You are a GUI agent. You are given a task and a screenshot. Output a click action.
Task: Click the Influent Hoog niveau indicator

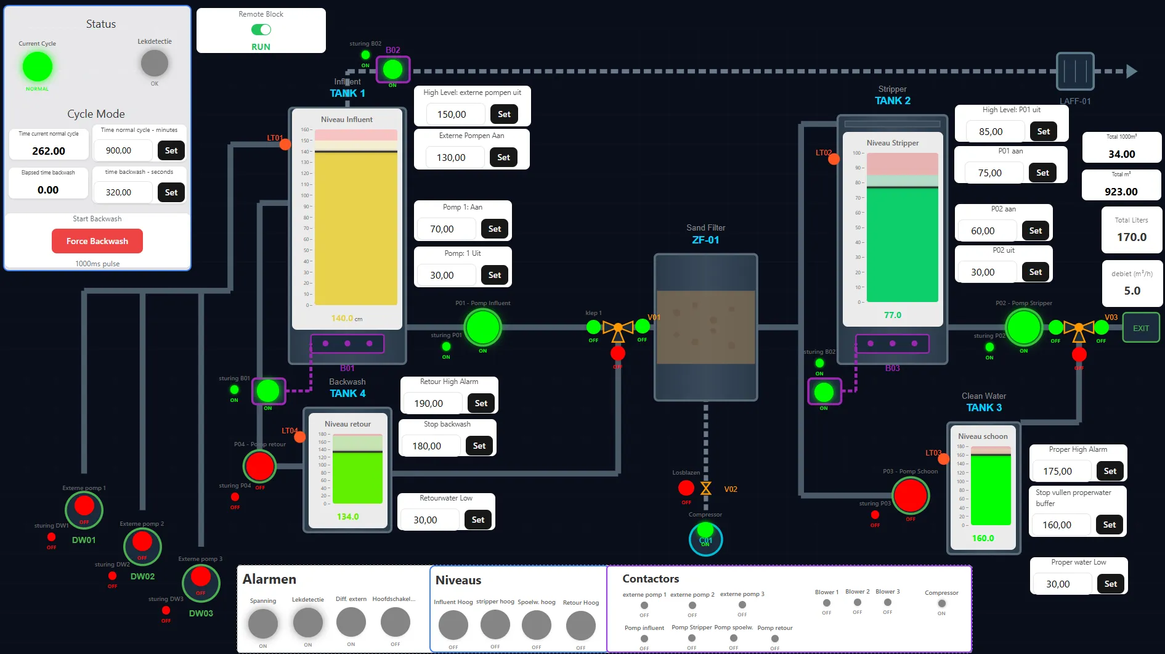pyautogui.click(x=453, y=625)
